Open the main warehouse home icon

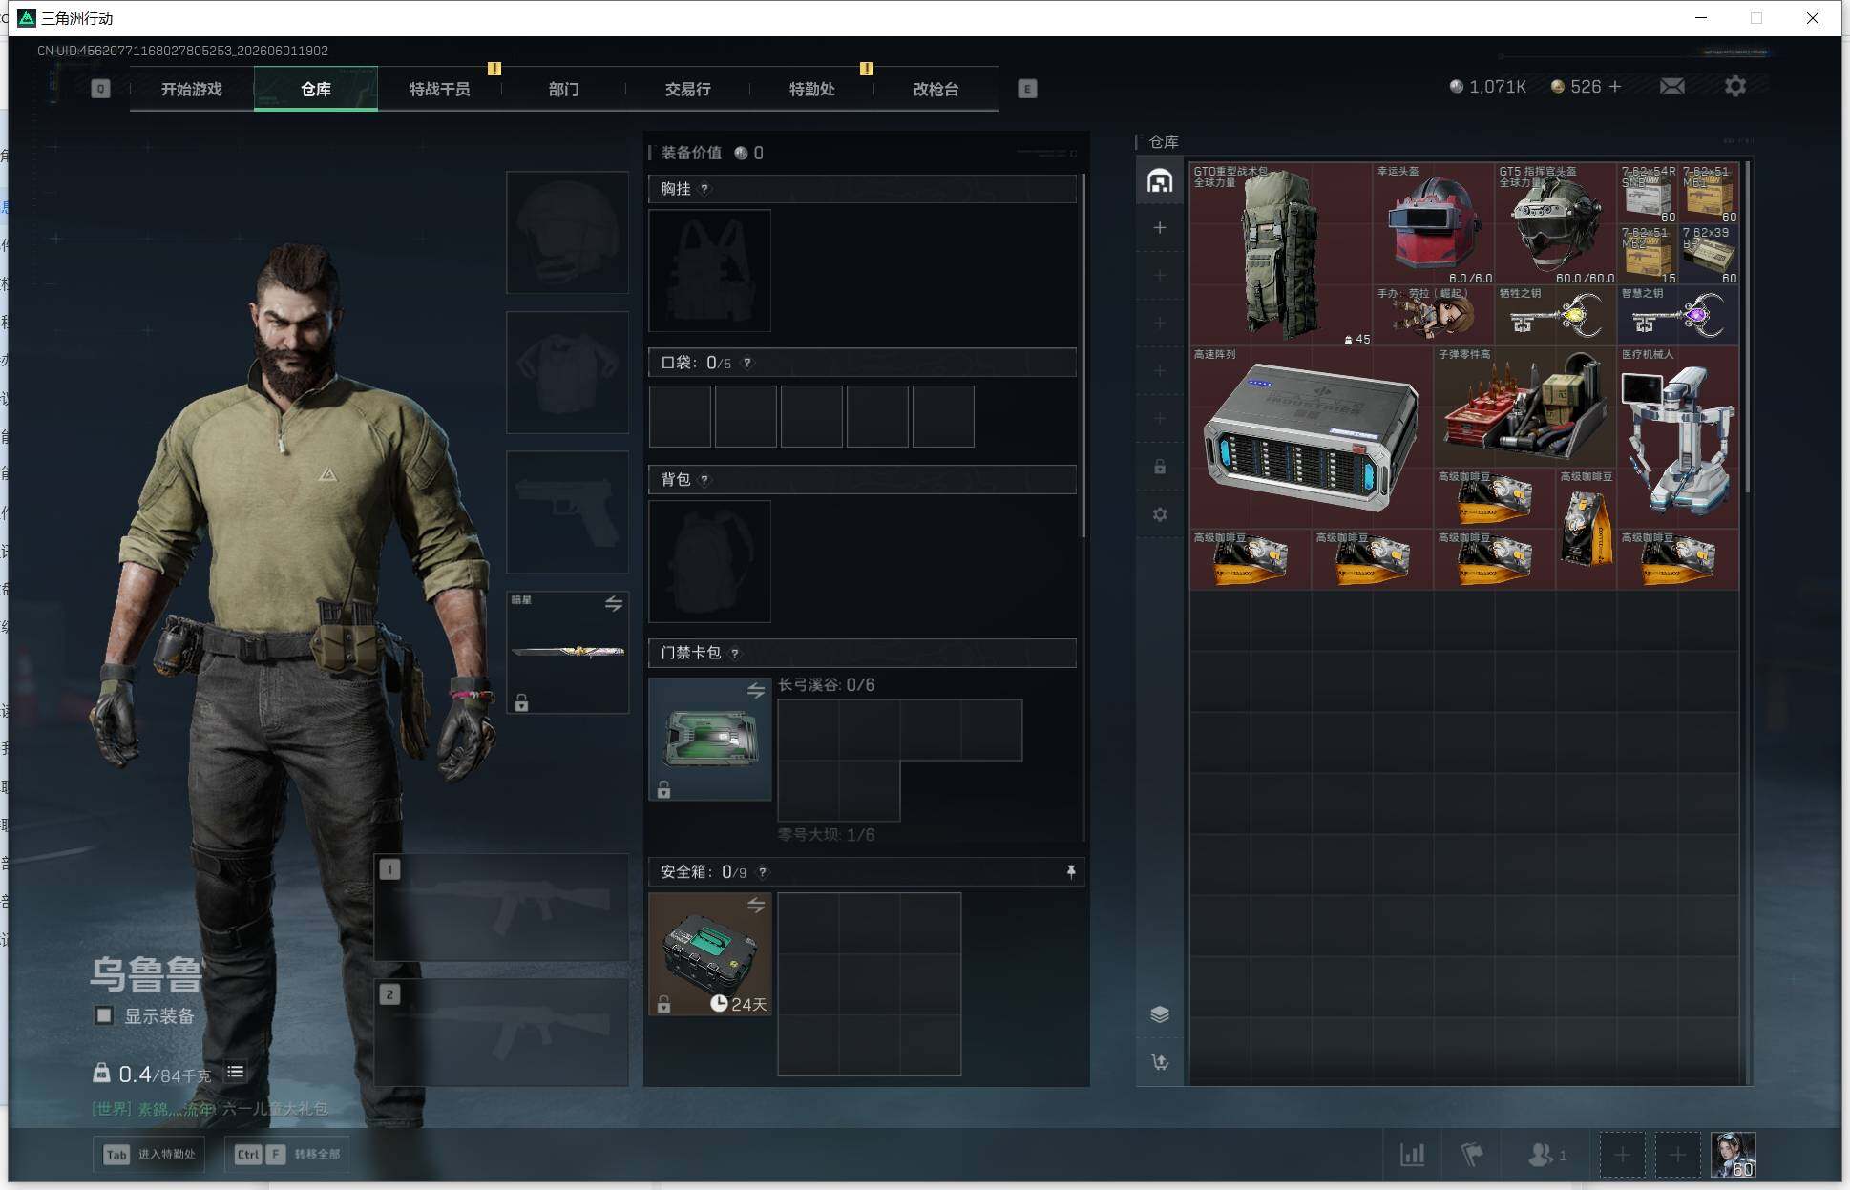pyautogui.click(x=1160, y=180)
